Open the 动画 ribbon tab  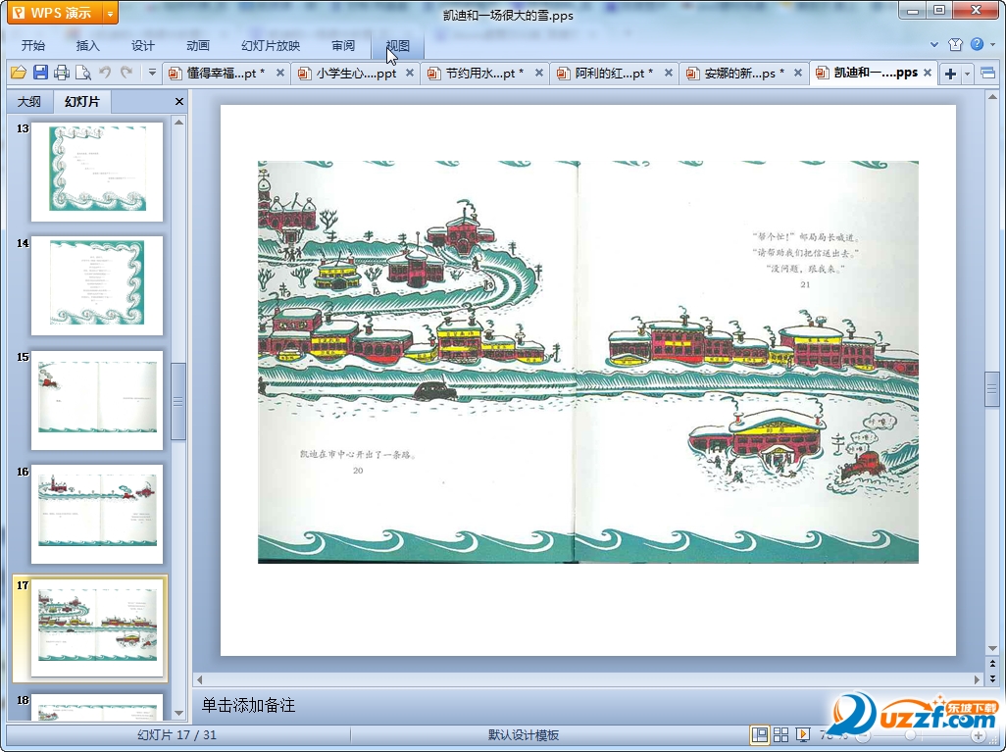198,45
